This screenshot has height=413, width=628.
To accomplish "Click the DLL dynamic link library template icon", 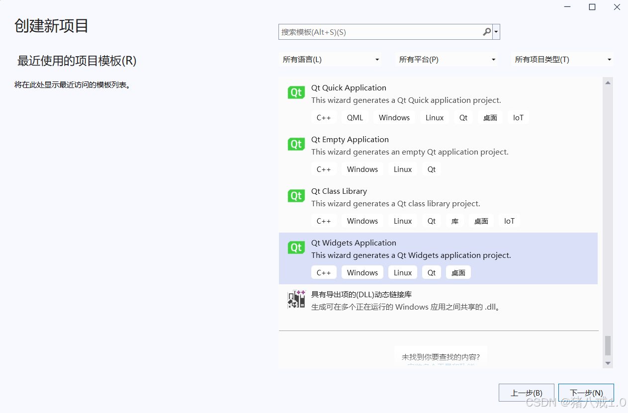I will pyautogui.click(x=296, y=299).
